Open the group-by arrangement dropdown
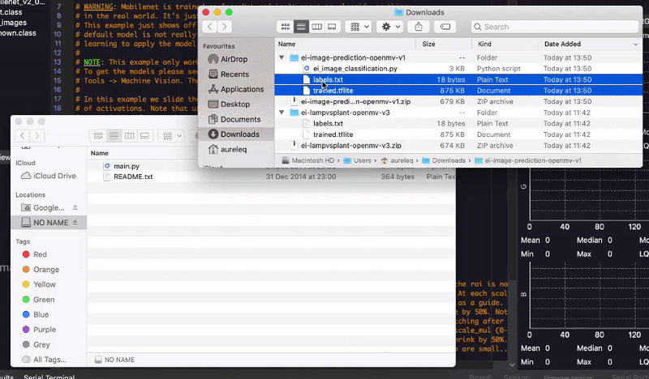 pos(358,27)
